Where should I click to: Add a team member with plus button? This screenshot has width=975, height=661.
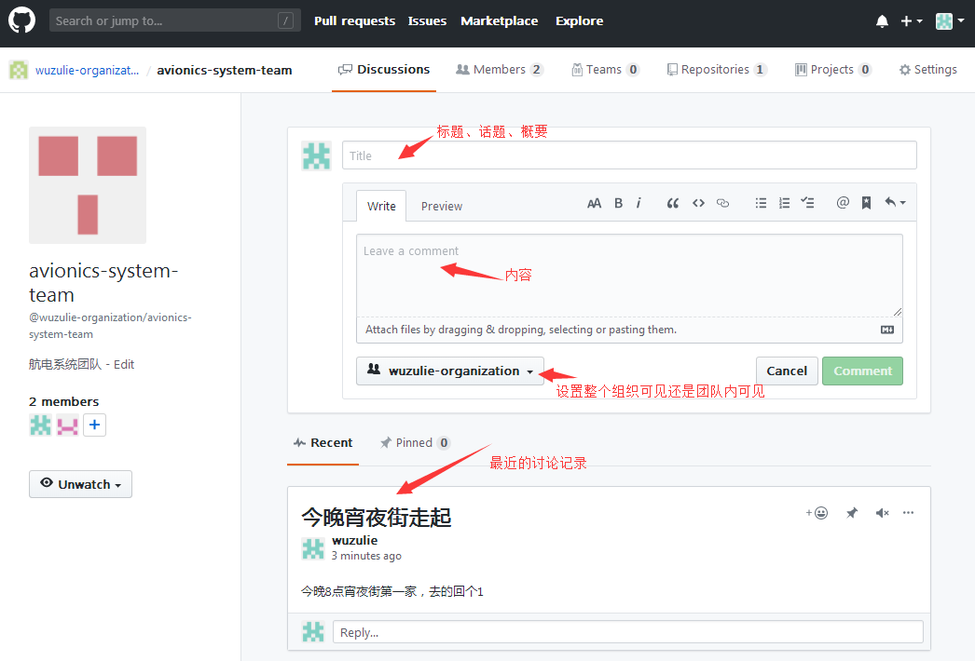pyautogui.click(x=94, y=425)
